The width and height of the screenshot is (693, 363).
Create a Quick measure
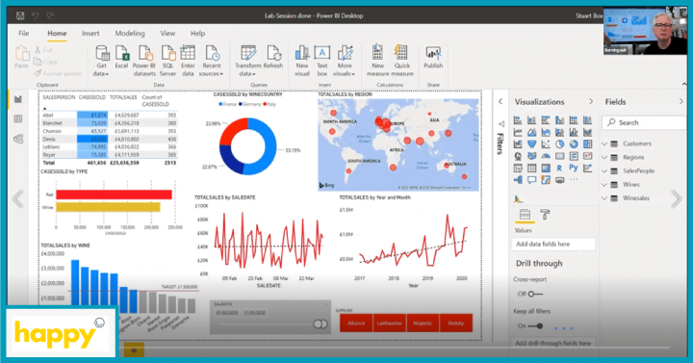(401, 61)
